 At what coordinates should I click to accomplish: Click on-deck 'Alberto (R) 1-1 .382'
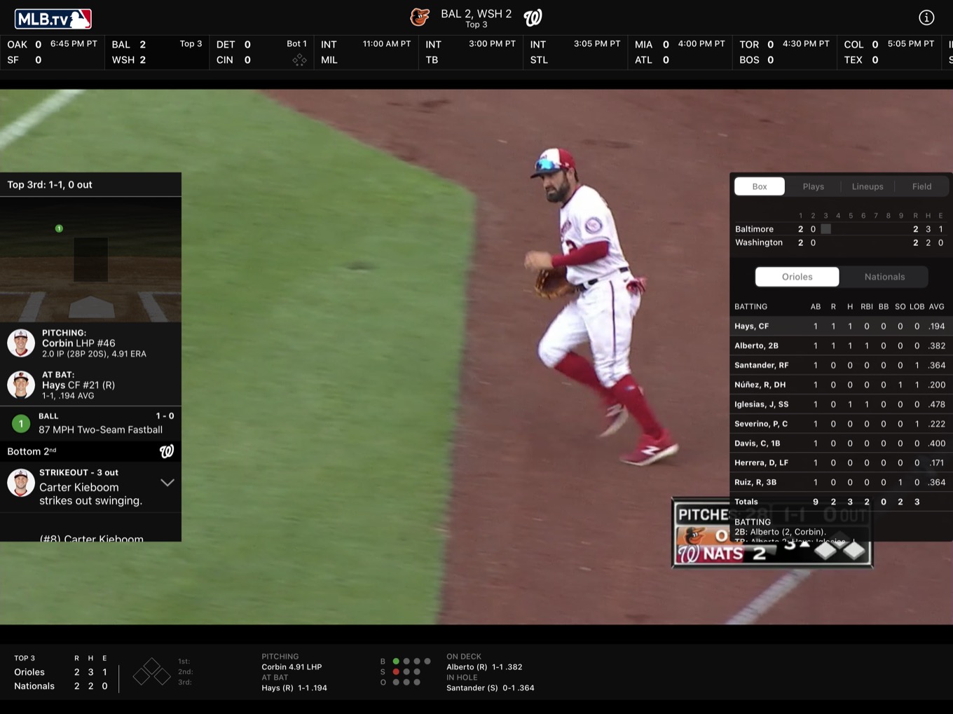484,667
